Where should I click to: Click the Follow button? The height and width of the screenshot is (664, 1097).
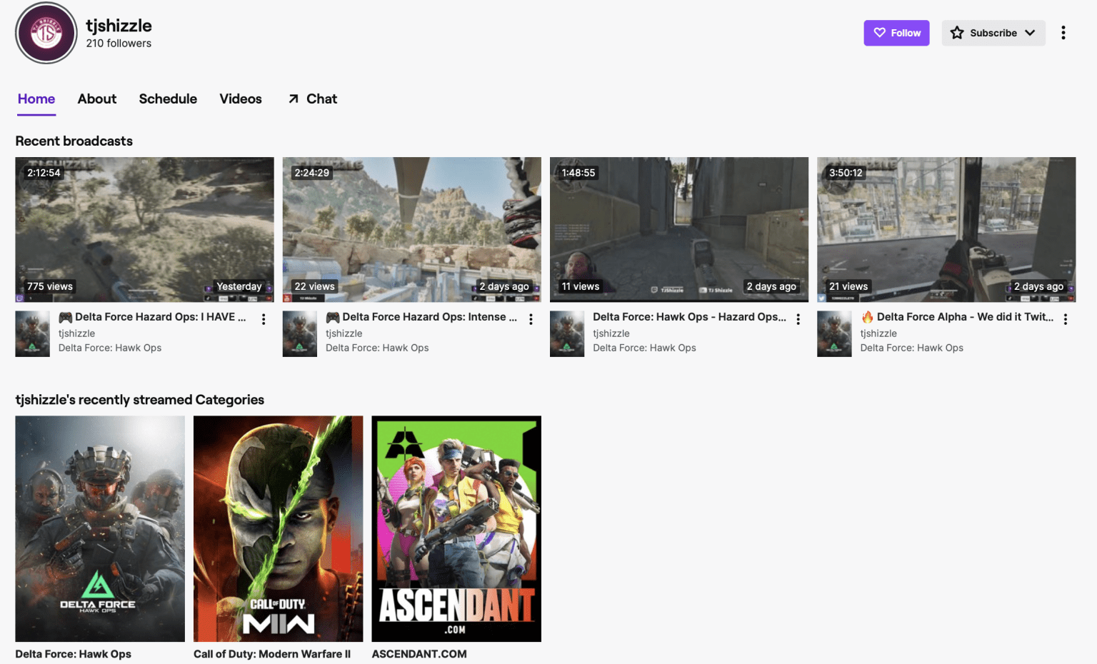point(896,33)
